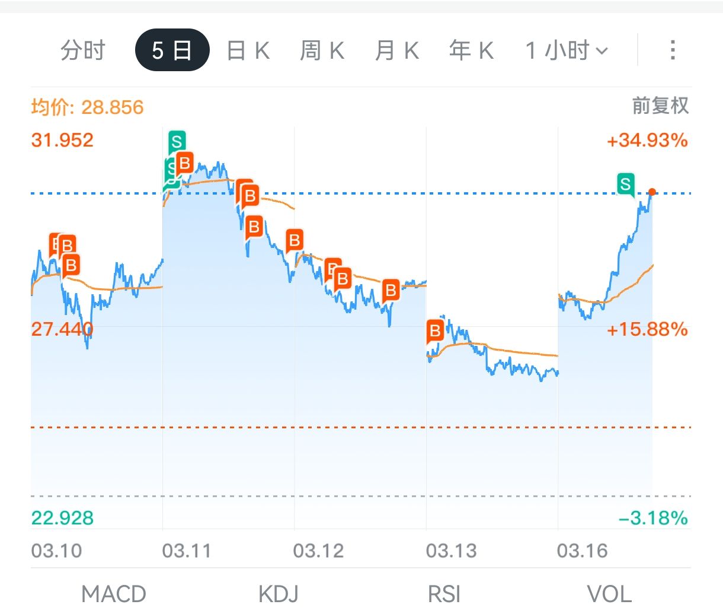Switch to the 分时 intraday tab

82,50
